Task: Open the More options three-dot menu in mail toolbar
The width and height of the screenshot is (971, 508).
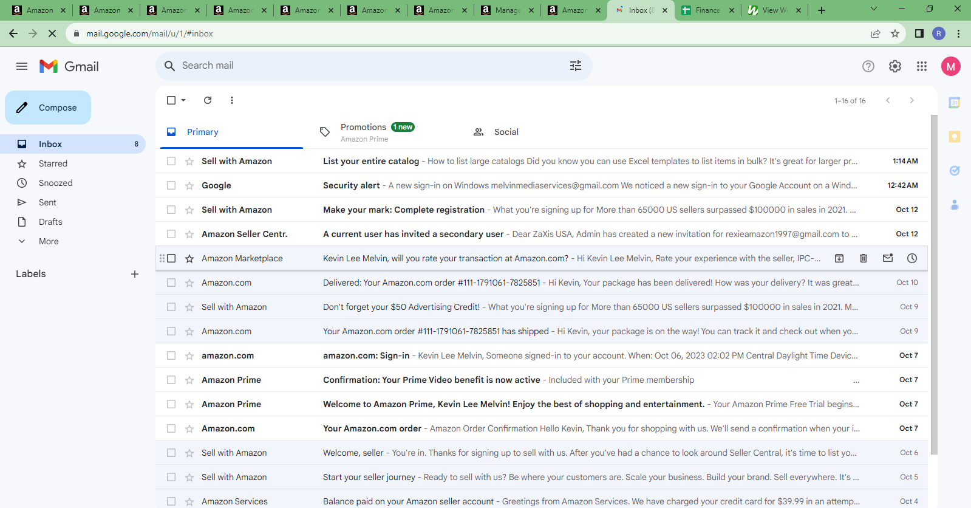Action: point(232,100)
